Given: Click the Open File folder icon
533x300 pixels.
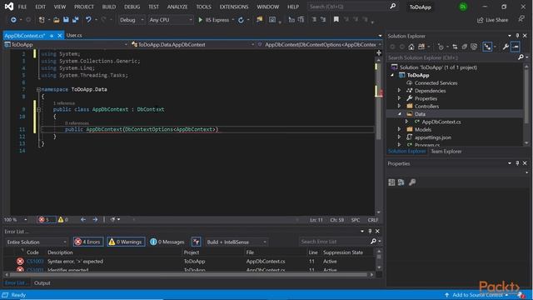Looking at the screenshot, I should pos(57,20).
